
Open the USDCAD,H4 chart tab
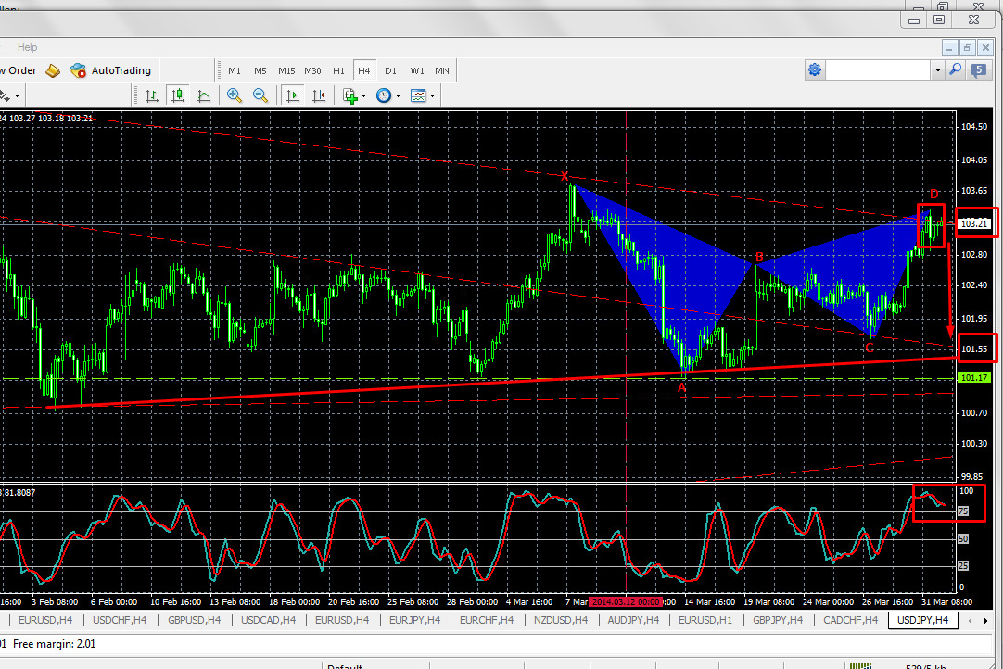[268, 620]
